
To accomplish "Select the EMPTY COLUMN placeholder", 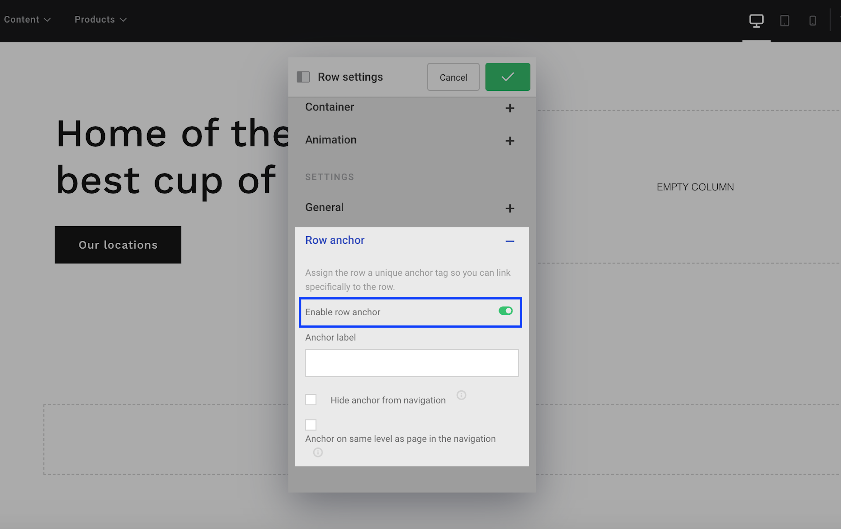I will click(695, 187).
